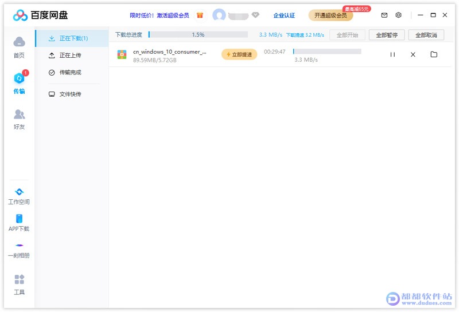
Task: Click the 全部开始 button
Action: tap(347, 35)
